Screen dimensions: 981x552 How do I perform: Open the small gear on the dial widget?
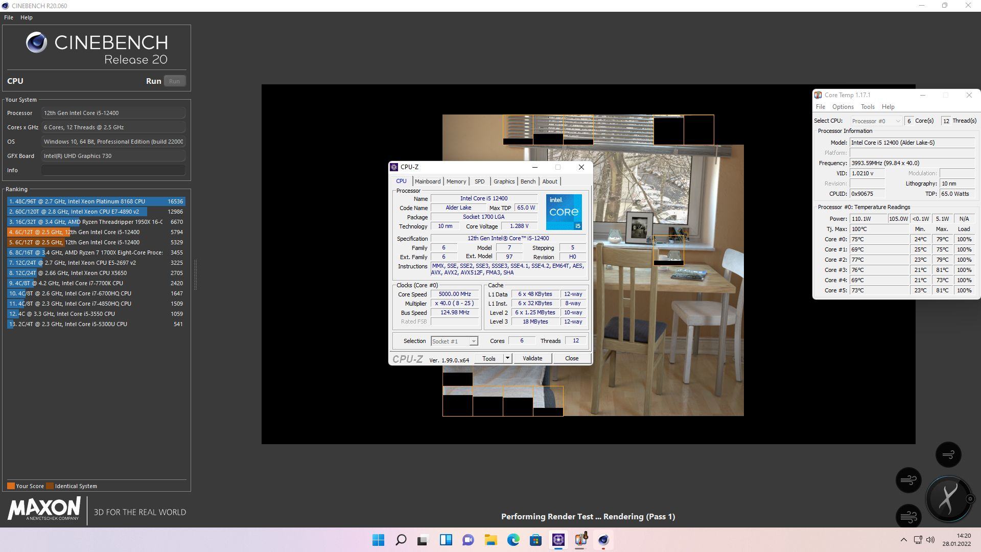coord(970,499)
